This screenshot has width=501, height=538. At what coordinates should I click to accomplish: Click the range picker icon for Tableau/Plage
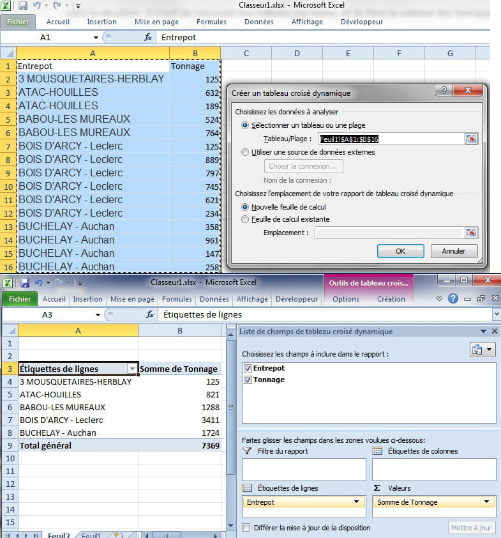tap(471, 139)
